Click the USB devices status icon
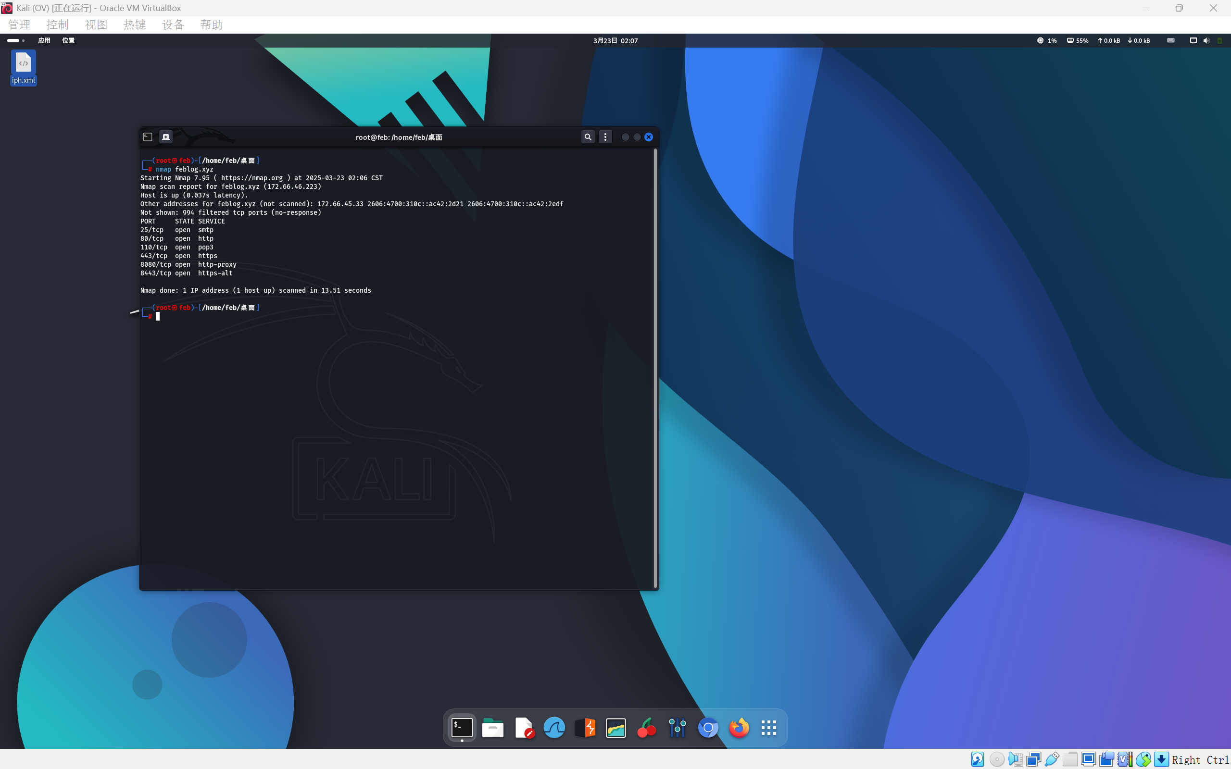 pos(1052,759)
